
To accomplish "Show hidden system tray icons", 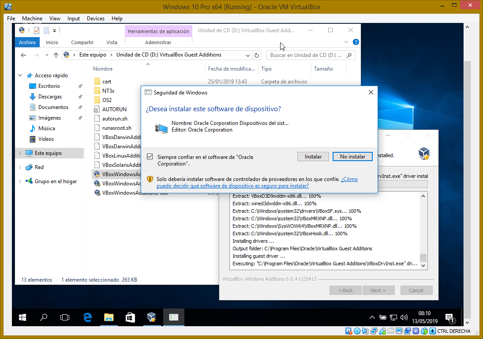I will (x=372, y=317).
